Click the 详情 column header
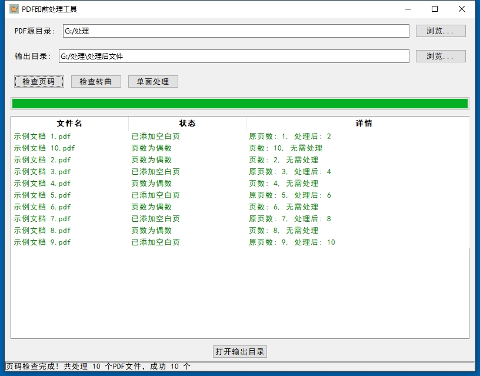Viewport: 480px width, 376px height. tap(364, 124)
